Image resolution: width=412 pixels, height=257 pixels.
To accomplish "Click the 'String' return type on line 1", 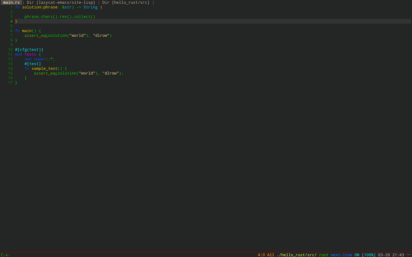I will tap(90, 7).
